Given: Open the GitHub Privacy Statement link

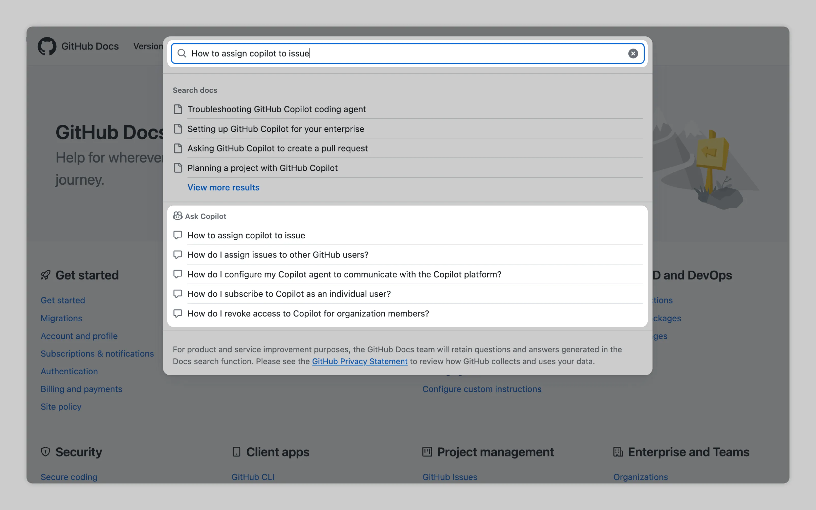Looking at the screenshot, I should (360, 361).
